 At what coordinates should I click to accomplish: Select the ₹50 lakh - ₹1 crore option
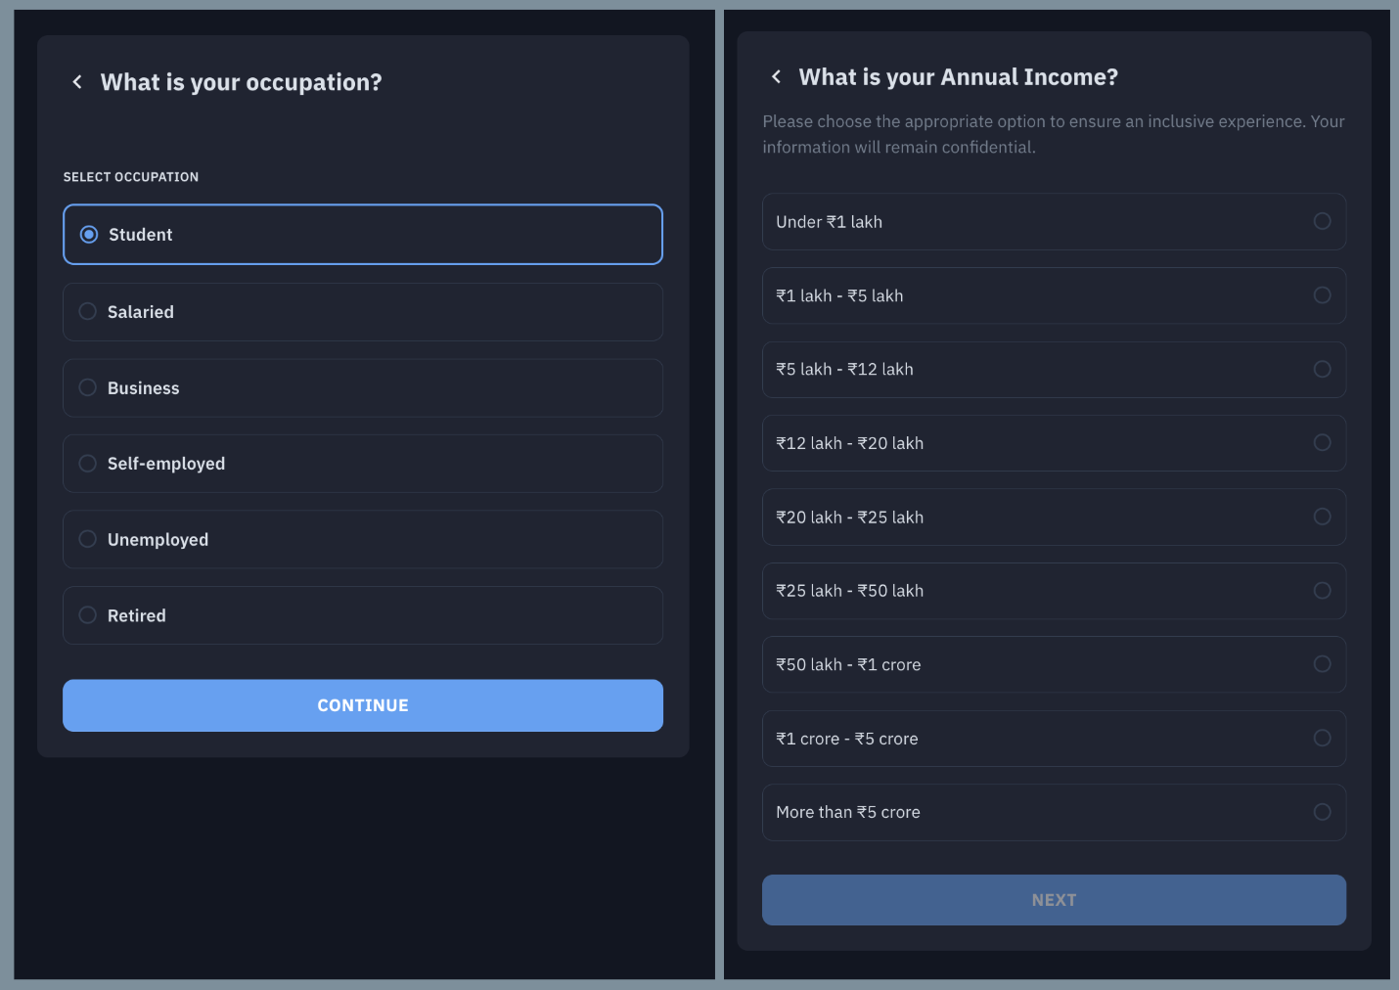coord(1321,664)
